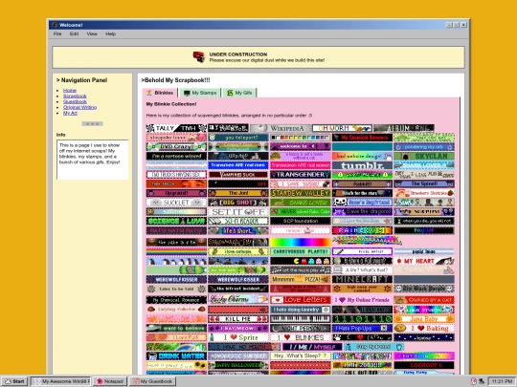517x387 pixels.
Task: Select the SNAKE LOVER blinkie
Action: click(x=300, y=203)
